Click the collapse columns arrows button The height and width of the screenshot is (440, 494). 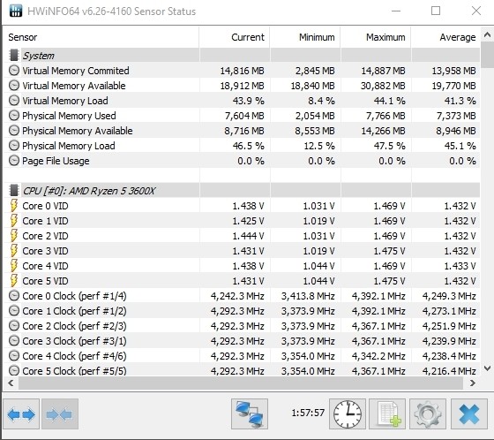(60, 413)
